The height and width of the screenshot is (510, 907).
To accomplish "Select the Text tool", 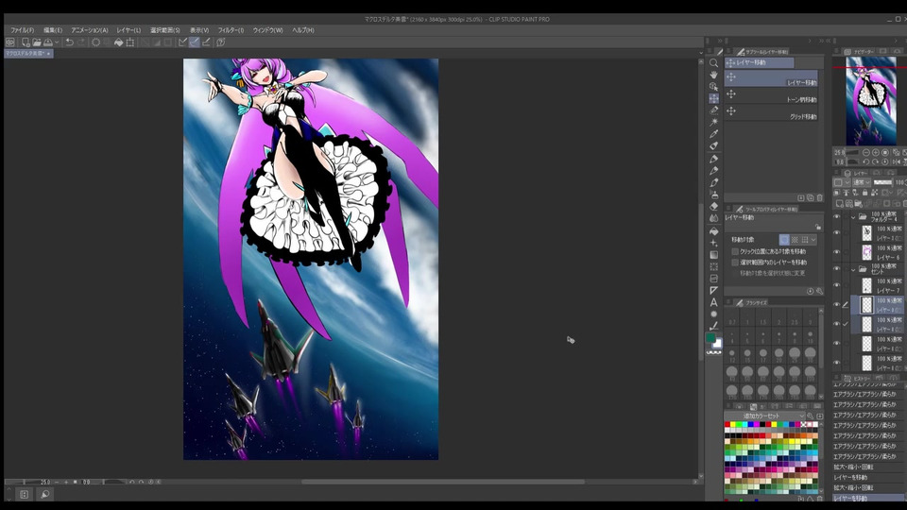I will [x=714, y=302].
